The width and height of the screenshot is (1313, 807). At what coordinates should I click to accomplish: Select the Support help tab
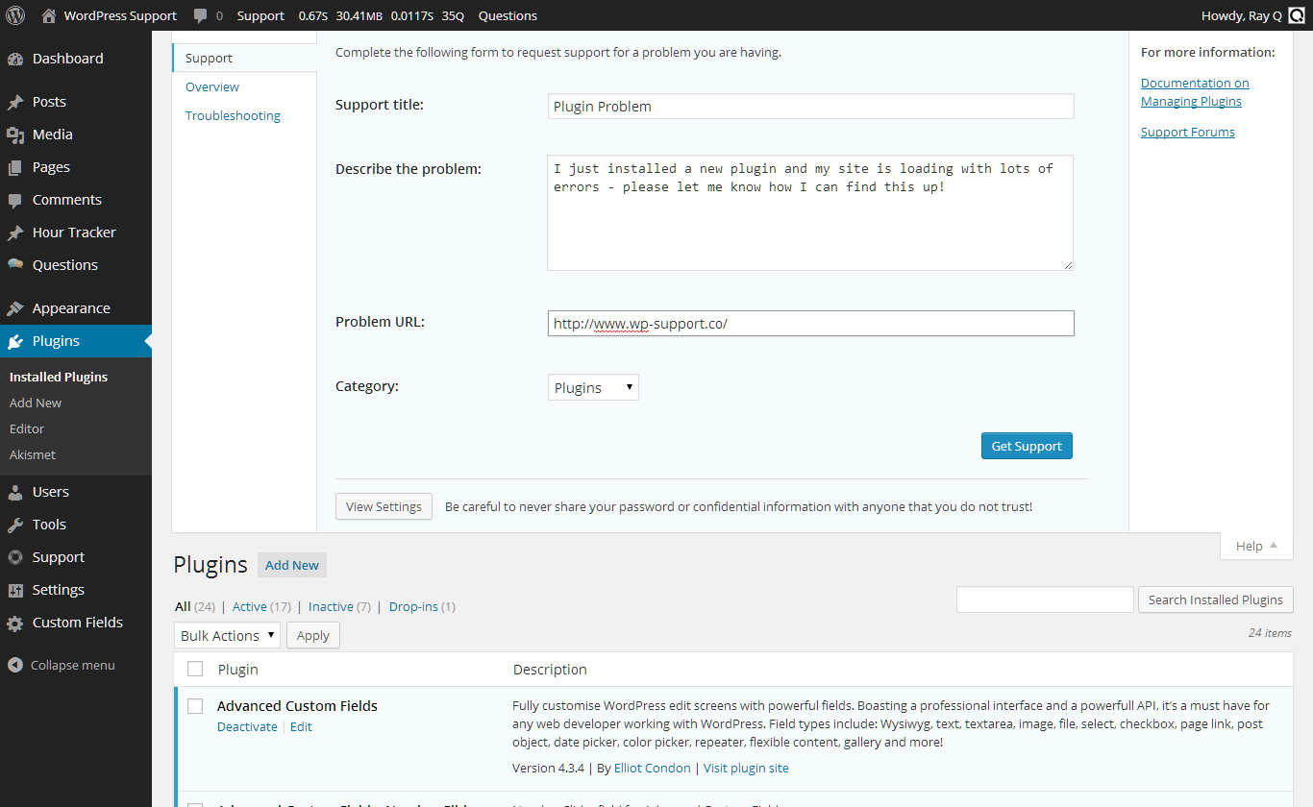[x=244, y=58]
